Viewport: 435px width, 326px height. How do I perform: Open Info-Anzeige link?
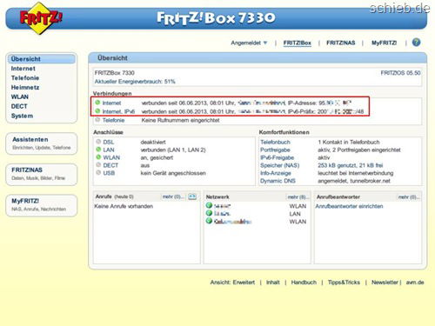click(276, 173)
